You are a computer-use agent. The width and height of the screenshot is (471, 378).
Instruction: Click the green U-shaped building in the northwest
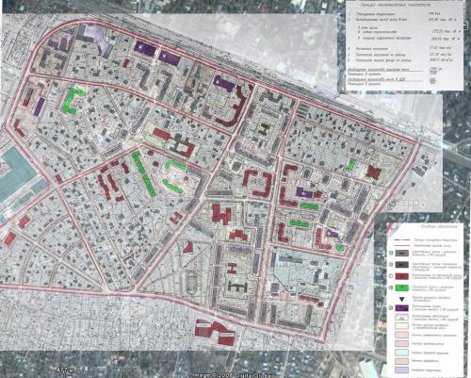[x=73, y=100]
